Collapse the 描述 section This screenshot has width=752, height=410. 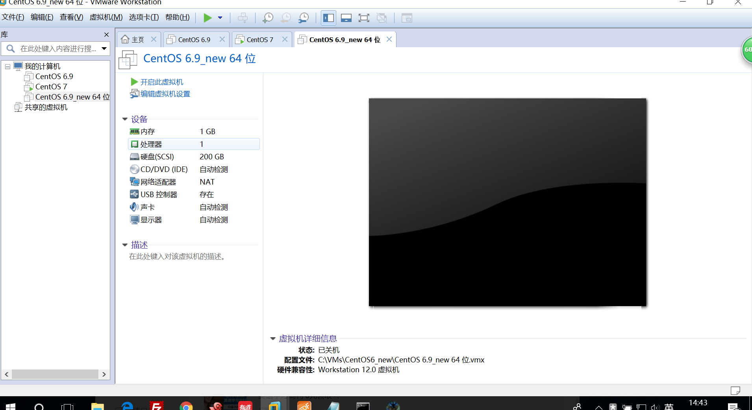[125, 245]
